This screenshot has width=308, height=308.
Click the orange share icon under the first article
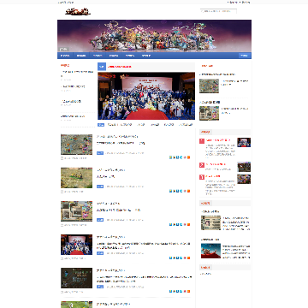pos(188,157)
